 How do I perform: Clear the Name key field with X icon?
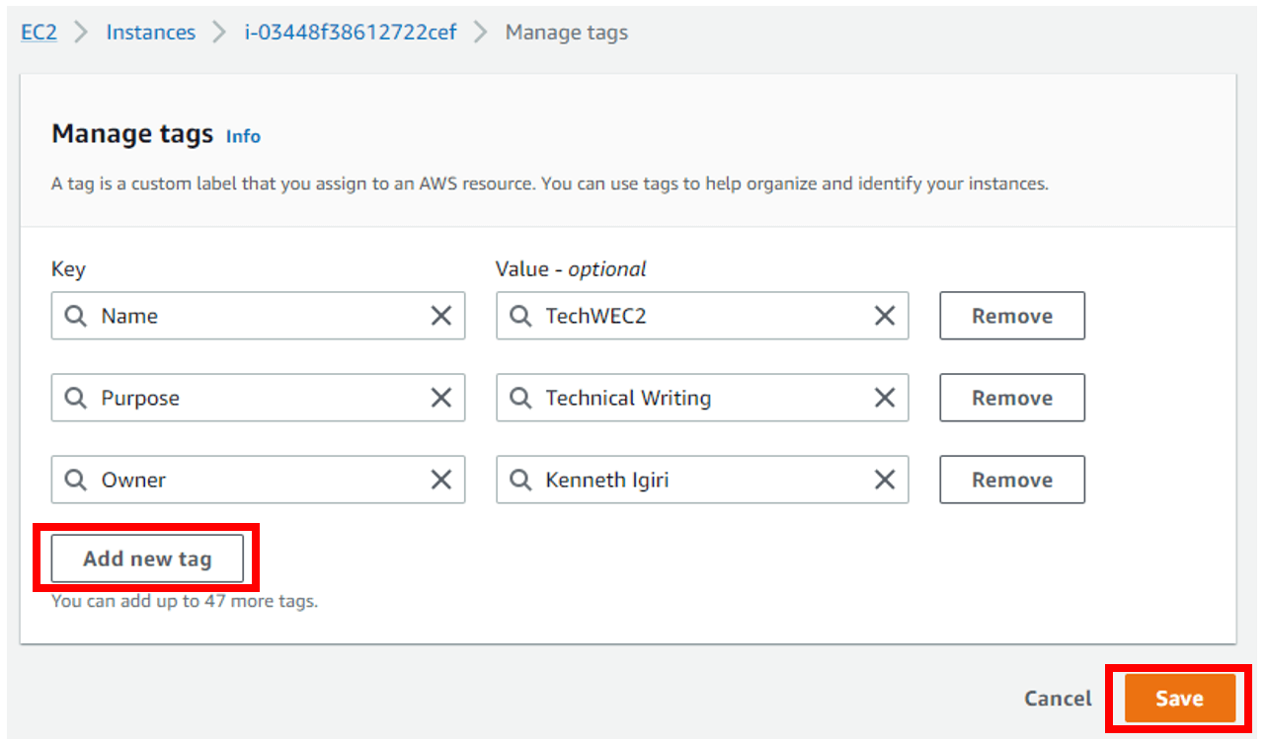tap(440, 316)
